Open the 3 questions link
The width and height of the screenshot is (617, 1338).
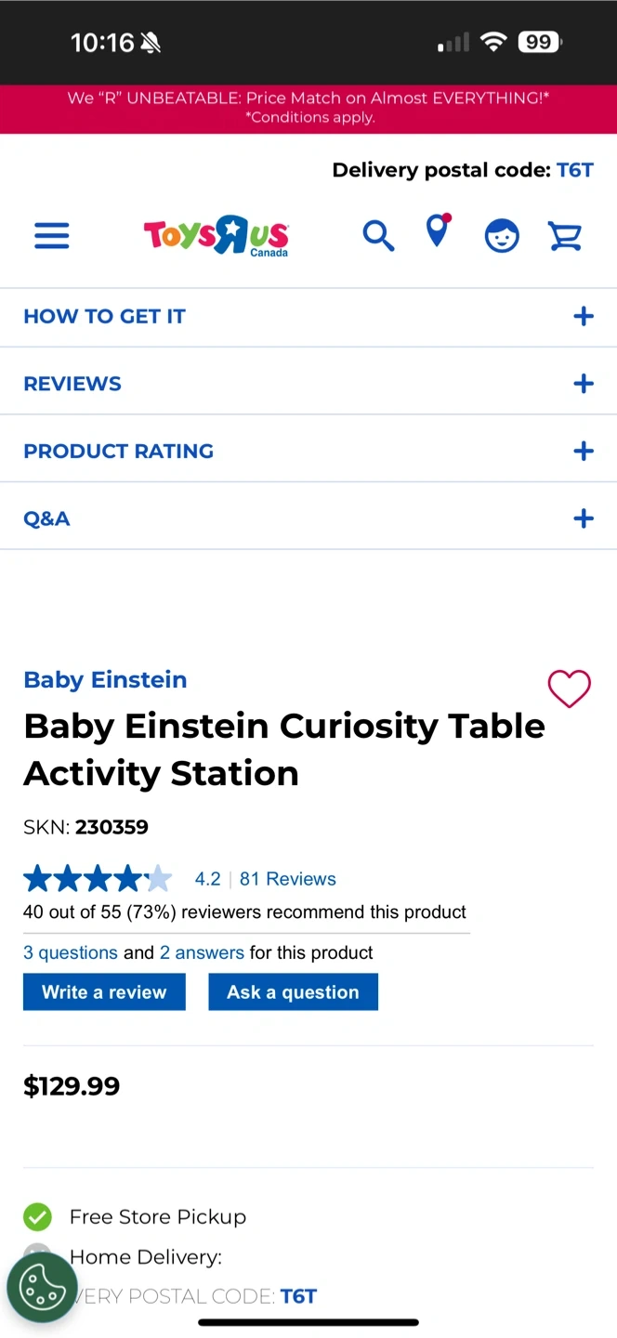[x=71, y=952]
